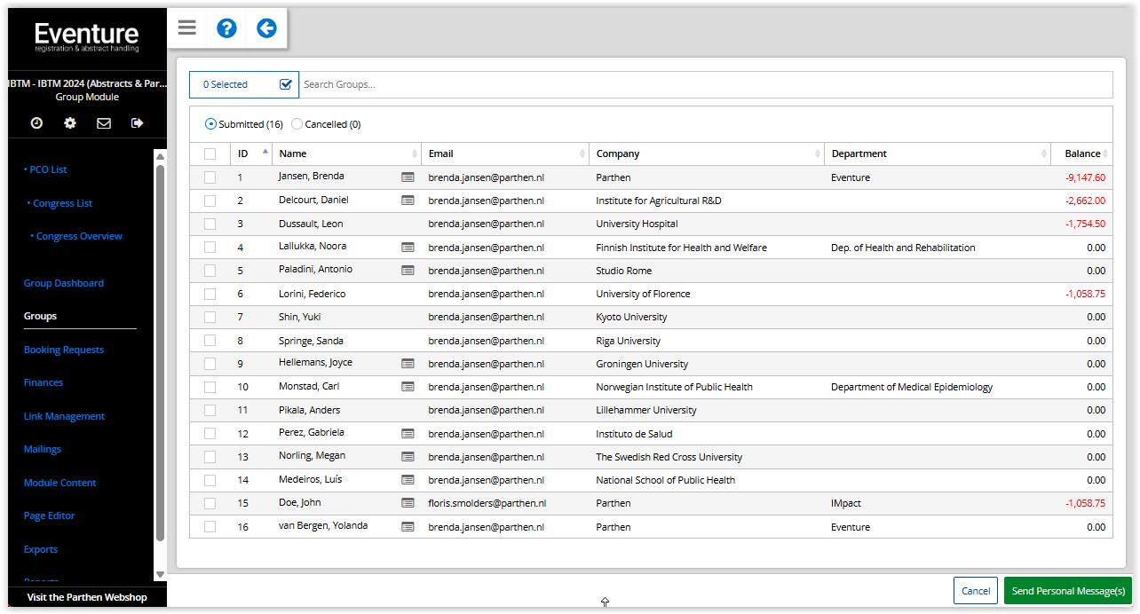Sort by the Company column header
Viewport: 1140px width, 614px height.
pos(707,153)
